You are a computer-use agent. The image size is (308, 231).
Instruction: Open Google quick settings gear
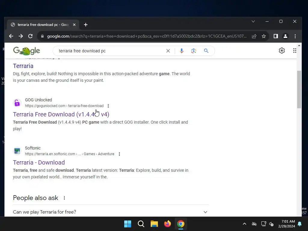click(x=282, y=51)
